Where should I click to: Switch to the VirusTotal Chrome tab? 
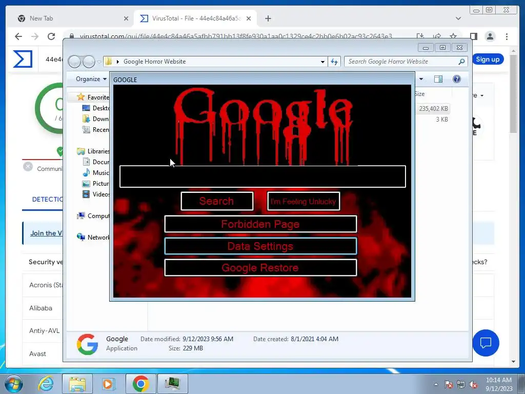196,18
